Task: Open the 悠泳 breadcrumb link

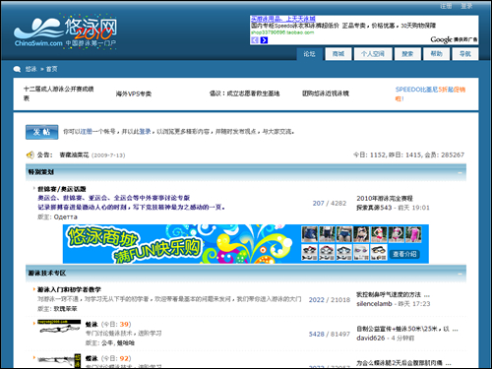Action: click(31, 69)
